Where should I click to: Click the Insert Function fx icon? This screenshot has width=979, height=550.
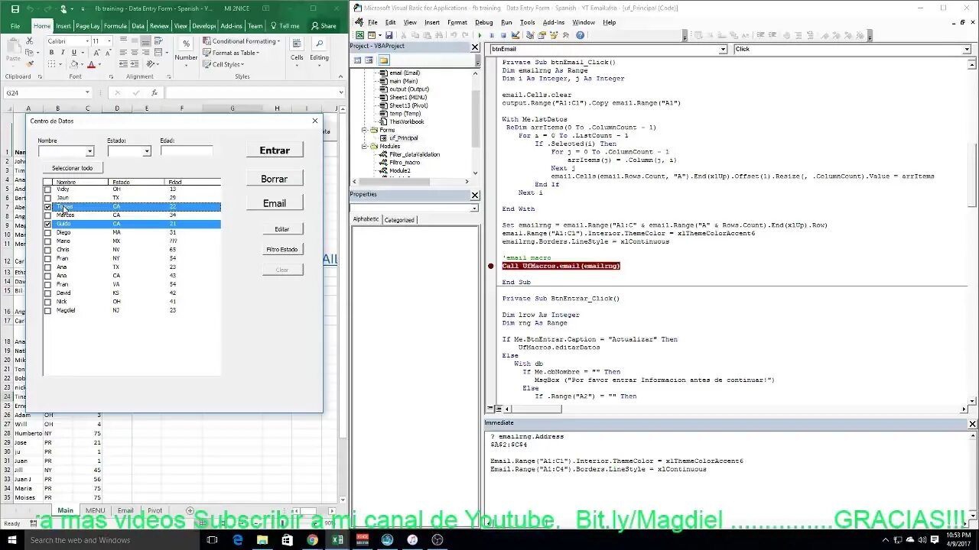[154, 92]
